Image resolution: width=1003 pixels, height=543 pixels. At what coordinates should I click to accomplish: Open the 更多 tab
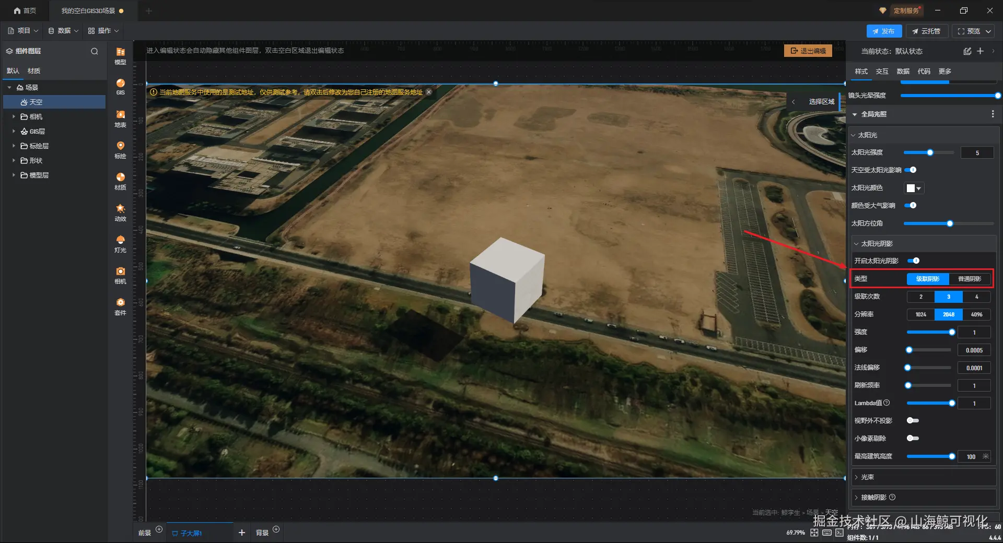point(944,72)
